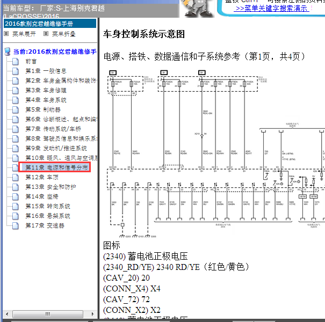Click the page icon beside 第16章 悬架系统

pyautogui.click(x=16, y=216)
